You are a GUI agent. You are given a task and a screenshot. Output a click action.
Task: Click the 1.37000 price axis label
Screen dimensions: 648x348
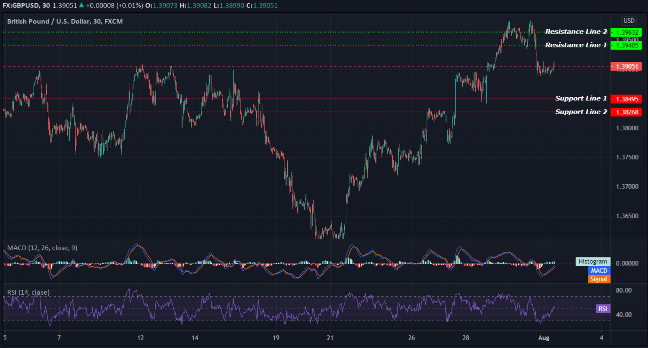pyautogui.click(x=627, y=187)
